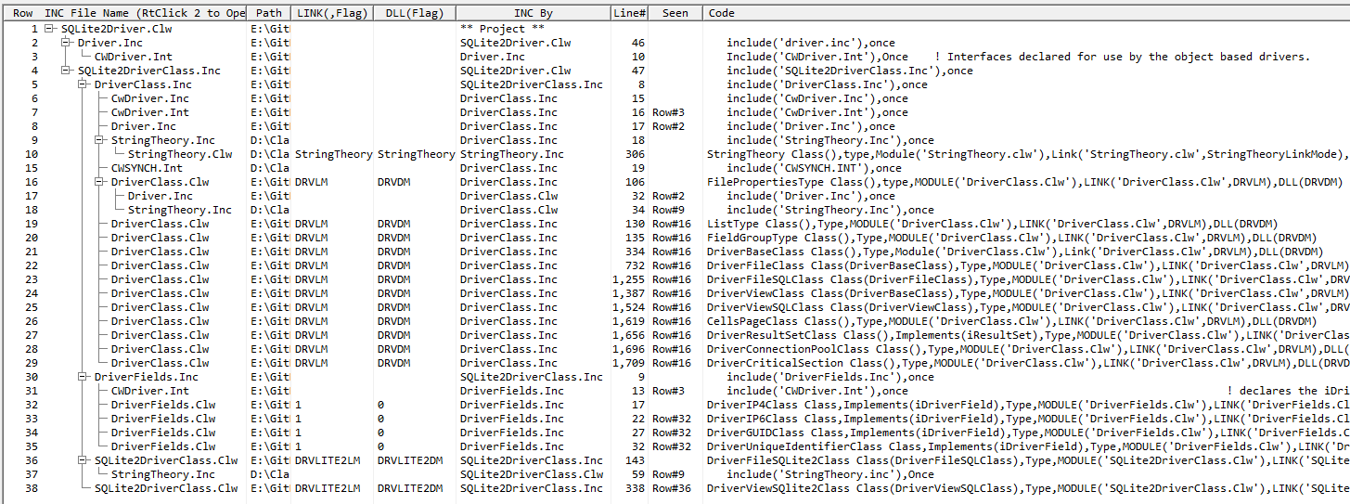Click the Line# column header
This screenshot has width=1350, height=504.
pos(628,13)
